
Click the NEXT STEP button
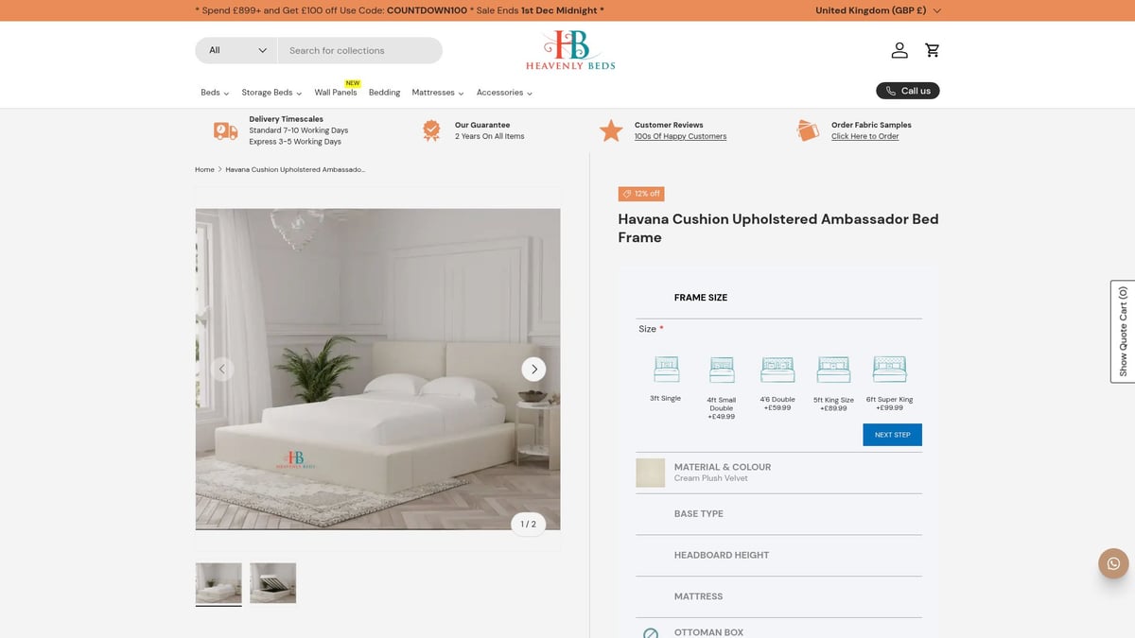pos(891,434)
